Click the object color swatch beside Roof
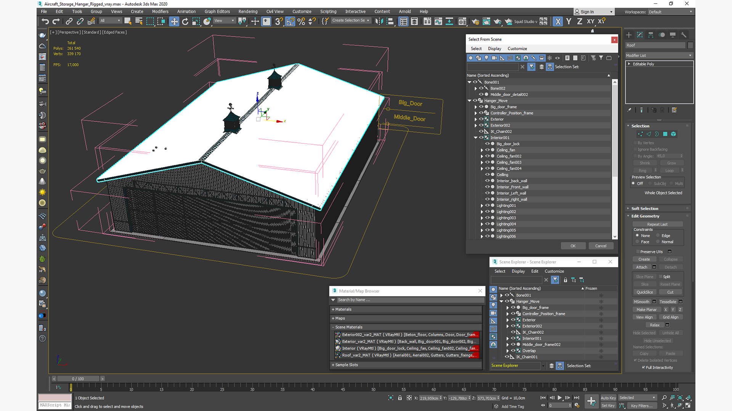 tap(690, 45)
